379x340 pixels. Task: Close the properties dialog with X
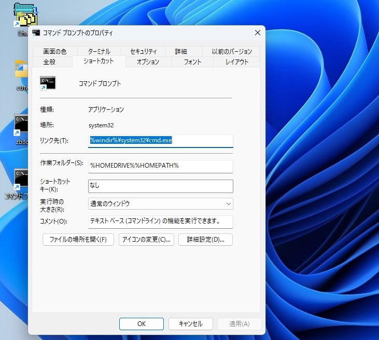(258, 33)
